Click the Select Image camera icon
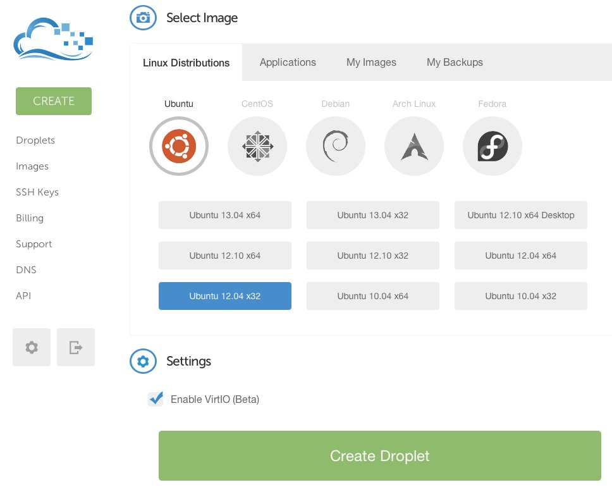The height and width of the screenshot is (487, 612). [x=144, y=18]
